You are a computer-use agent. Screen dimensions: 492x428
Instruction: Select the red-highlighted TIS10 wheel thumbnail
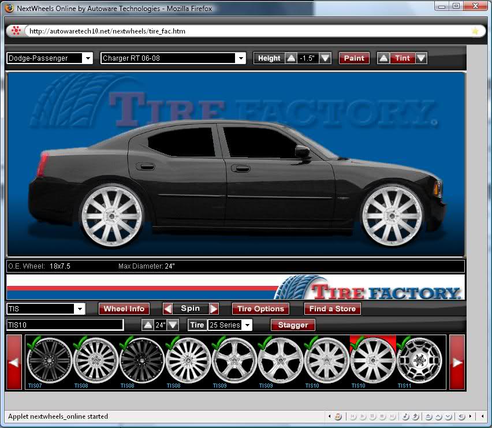pos(373,360)
